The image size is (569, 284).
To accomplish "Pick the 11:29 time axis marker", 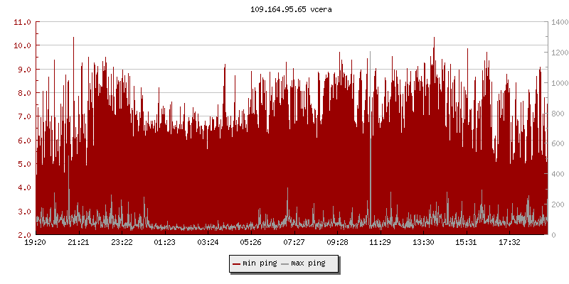I will tap(381, 243).
